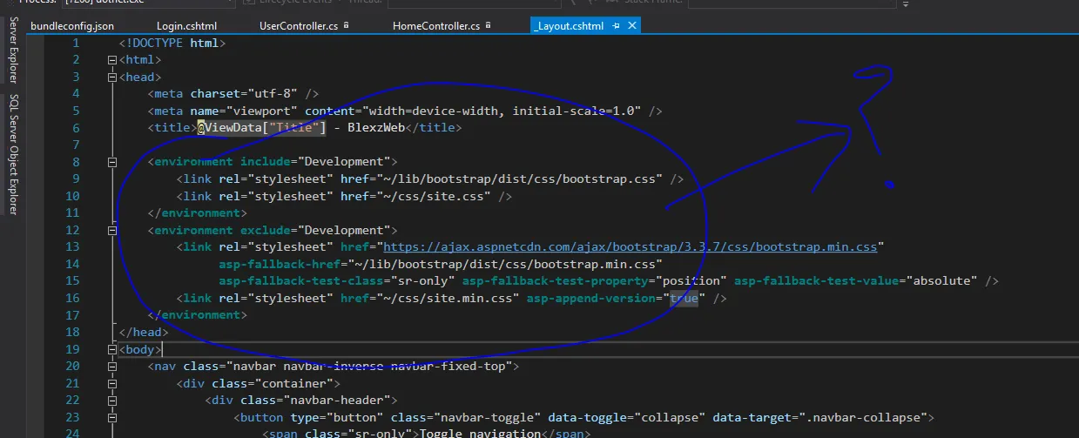Collapse the head element on line 3
This screenshot has width=1079, height=438.
[x=111, y=77]
